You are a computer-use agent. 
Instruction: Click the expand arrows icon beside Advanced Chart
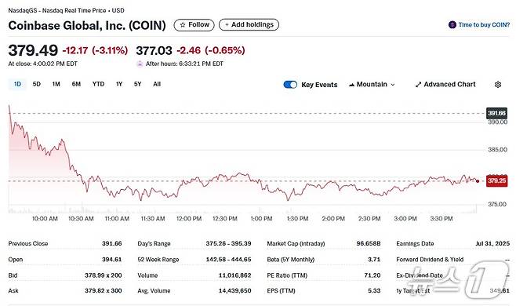click(418, 85)
